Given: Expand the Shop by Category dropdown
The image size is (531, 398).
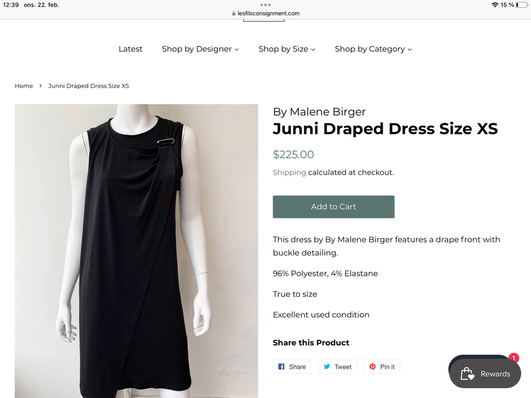Looking at the screenshot, I should click(373, 49).
